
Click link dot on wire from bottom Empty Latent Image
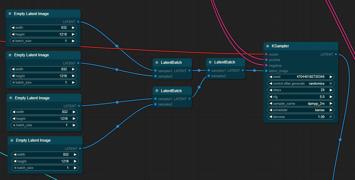pos(118,126)
